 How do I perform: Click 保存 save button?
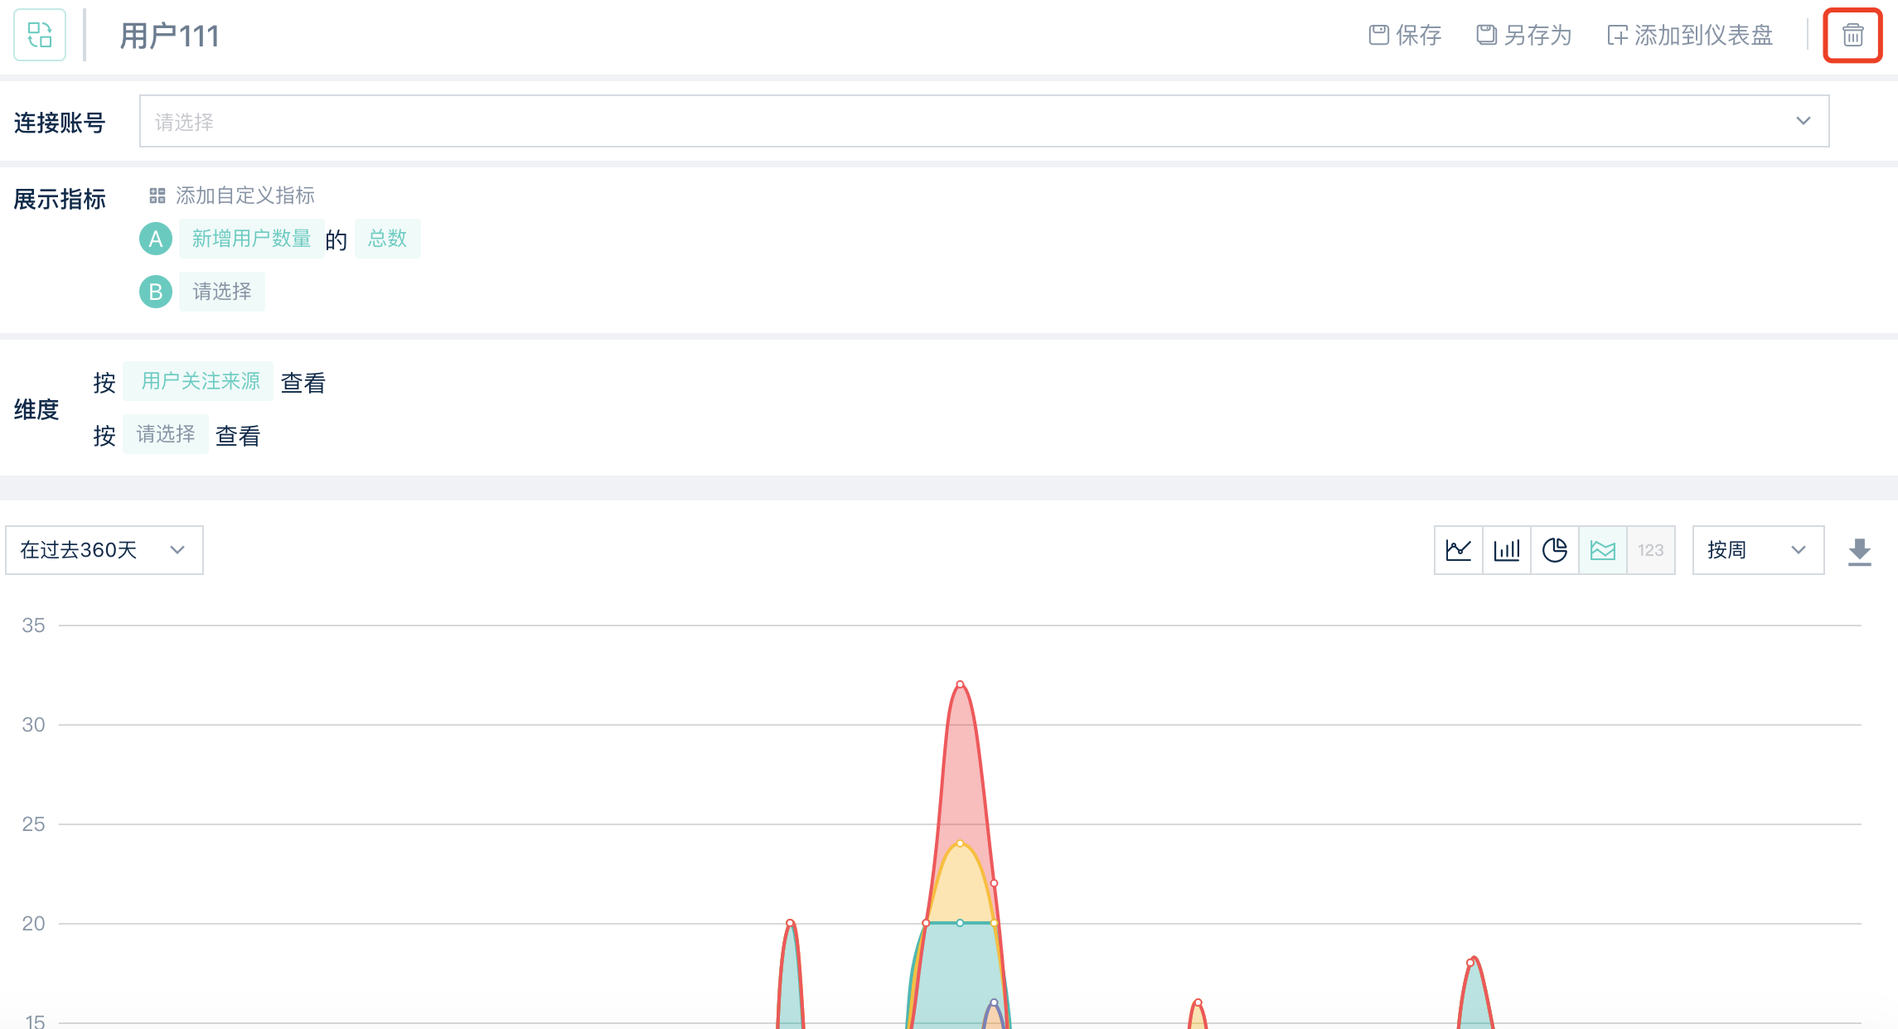click(x=1405, y=35)
